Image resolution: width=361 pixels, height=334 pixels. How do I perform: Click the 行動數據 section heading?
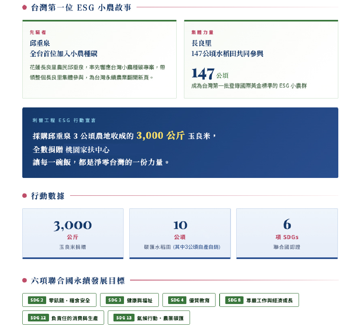coord(47,196)
